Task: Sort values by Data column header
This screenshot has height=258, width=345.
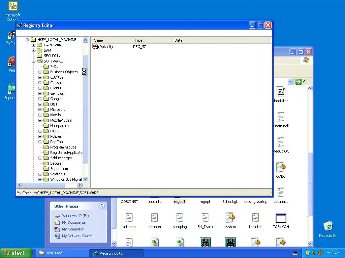Action: point(220,40)
